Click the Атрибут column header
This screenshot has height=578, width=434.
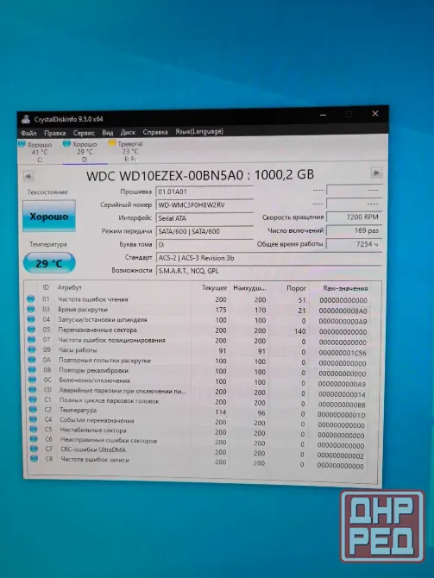click(70, 287)
